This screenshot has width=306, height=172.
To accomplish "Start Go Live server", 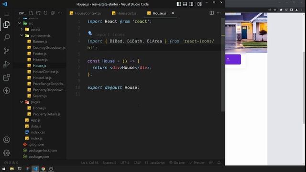I will [177, 162].
